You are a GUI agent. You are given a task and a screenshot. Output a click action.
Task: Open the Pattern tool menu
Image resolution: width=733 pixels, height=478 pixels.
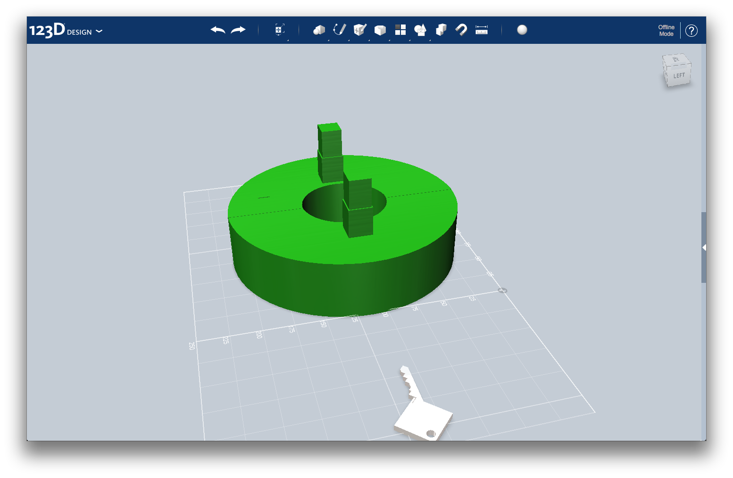pos(400,30)
